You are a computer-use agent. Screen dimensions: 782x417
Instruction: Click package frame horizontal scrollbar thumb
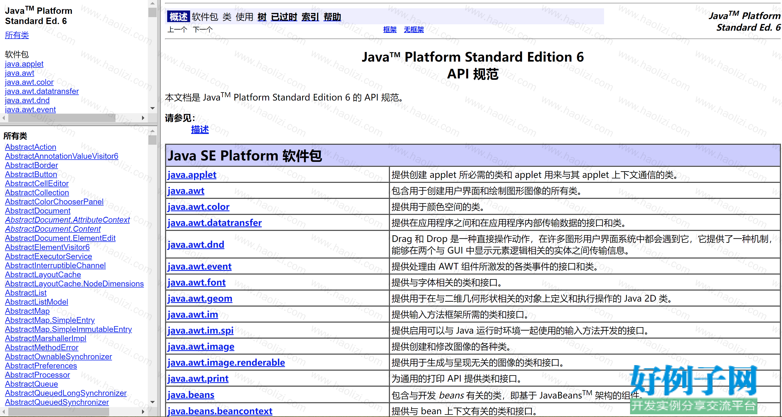pyautogui.click(x=62, y=118)
